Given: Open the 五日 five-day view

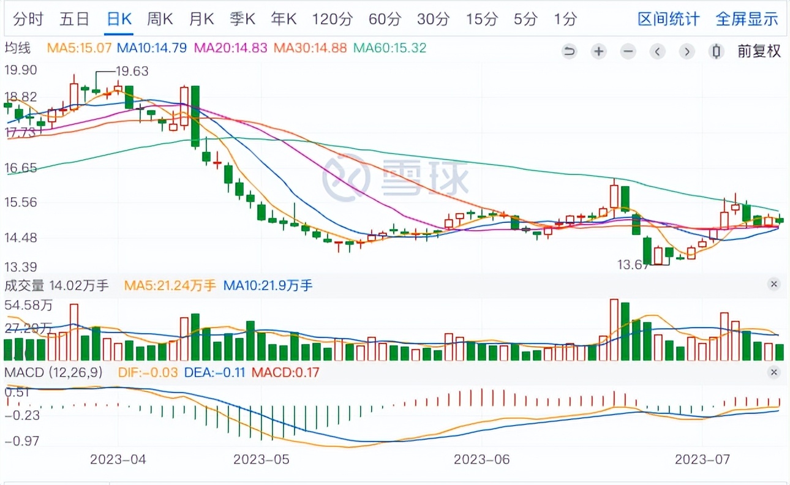Looking at the screenshot, I should tap(74, 19).
